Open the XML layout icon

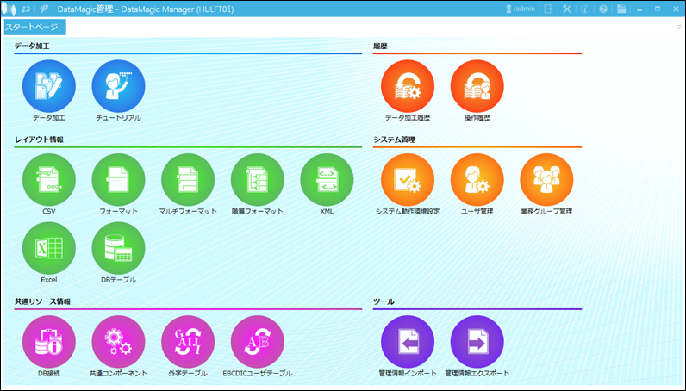(x=327, y=180)
